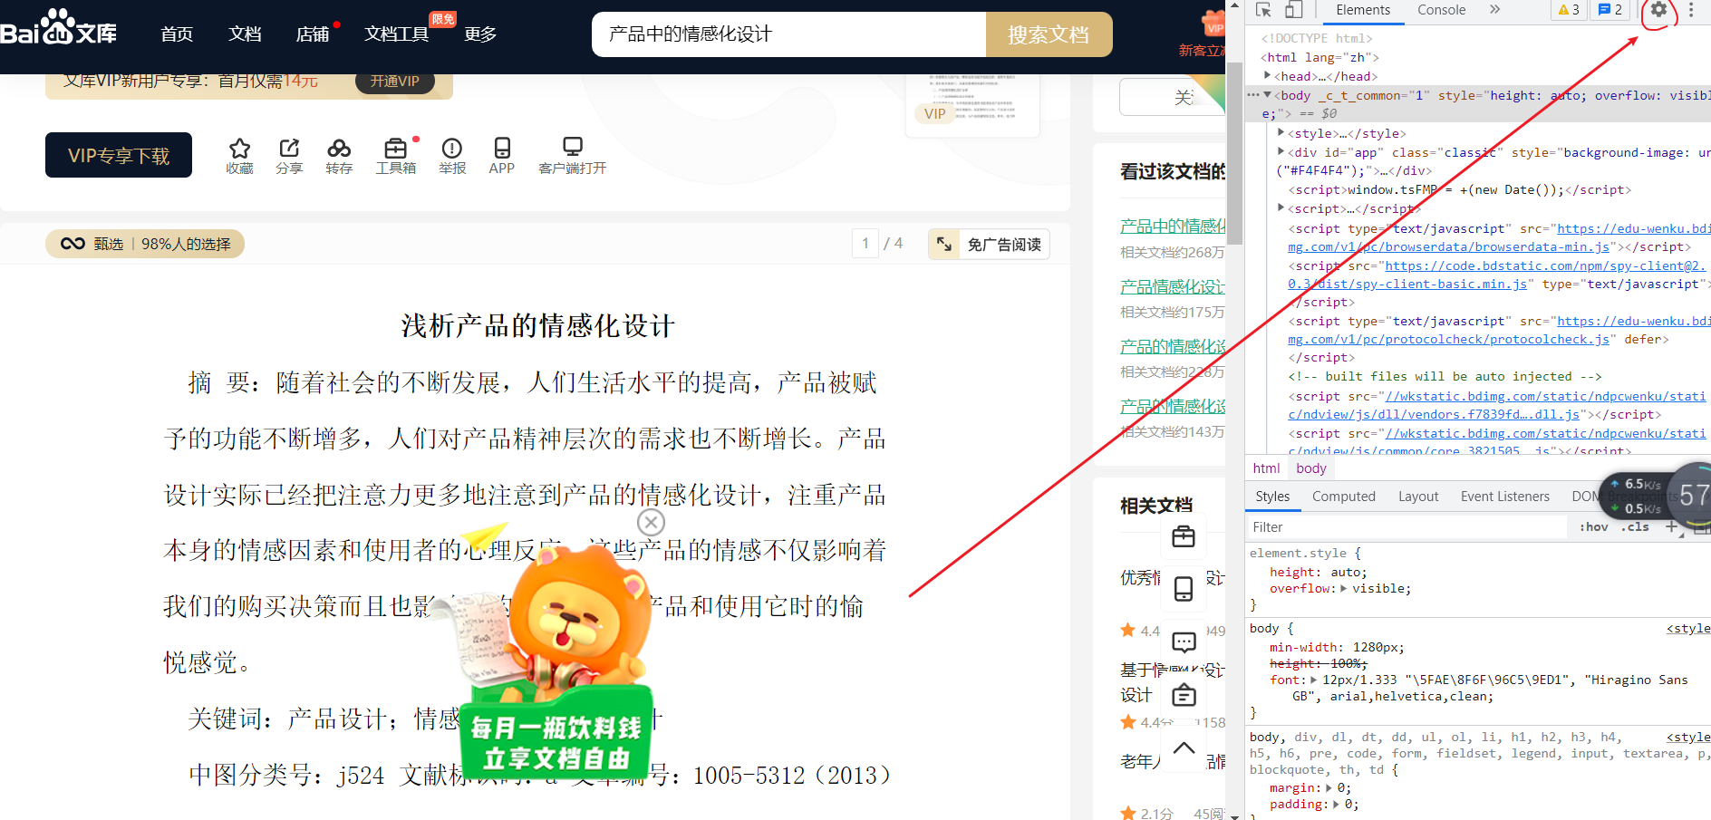
Task: Expand the font shorthand property triangle
Action: pos(1314,680)
